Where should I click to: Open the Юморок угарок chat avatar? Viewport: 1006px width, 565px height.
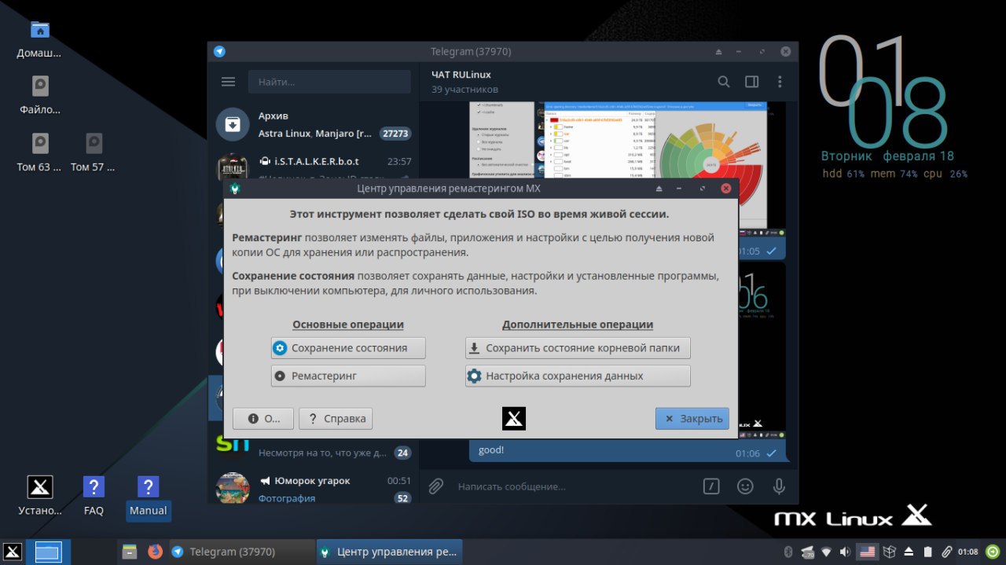pyautogui.click(x=233, y=488)
